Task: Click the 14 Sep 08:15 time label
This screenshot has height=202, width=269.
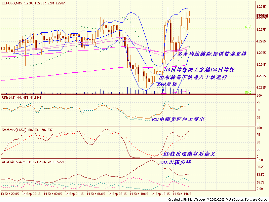Action: [x=117, y=194]
